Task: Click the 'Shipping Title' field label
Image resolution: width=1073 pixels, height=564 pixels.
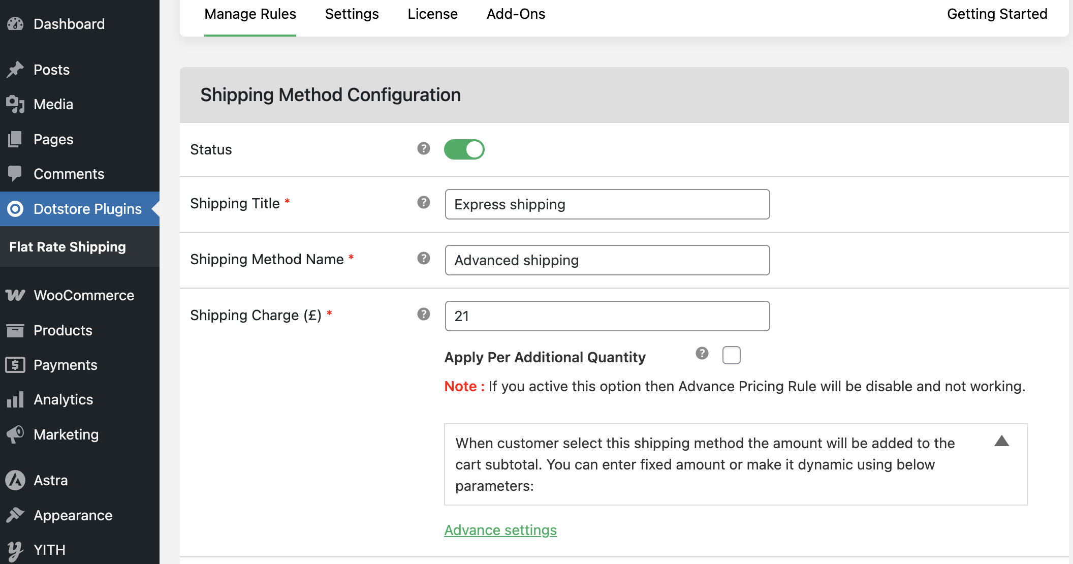Action: coord(235,203)
